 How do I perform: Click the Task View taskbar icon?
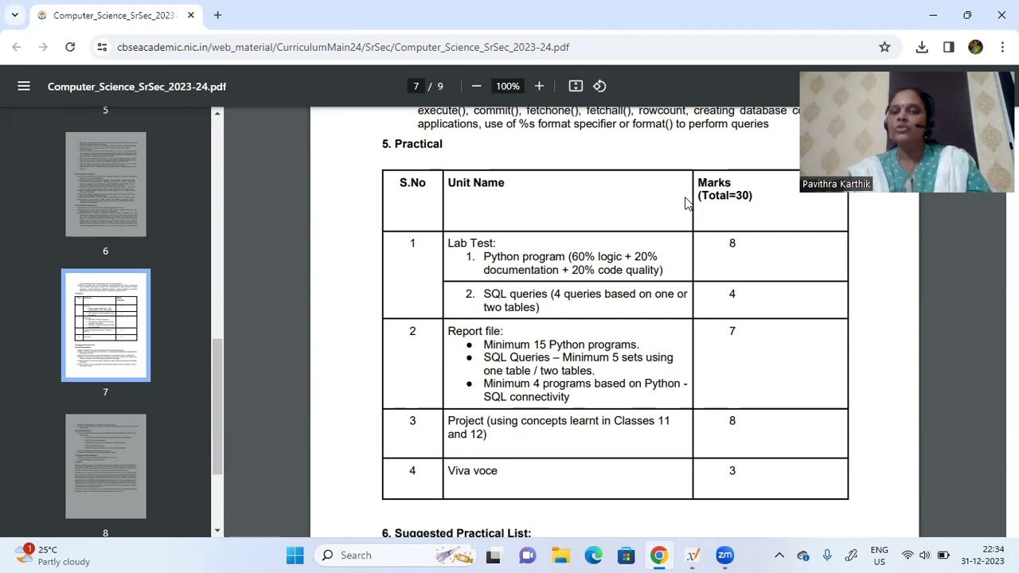click(x=494, y=555)
